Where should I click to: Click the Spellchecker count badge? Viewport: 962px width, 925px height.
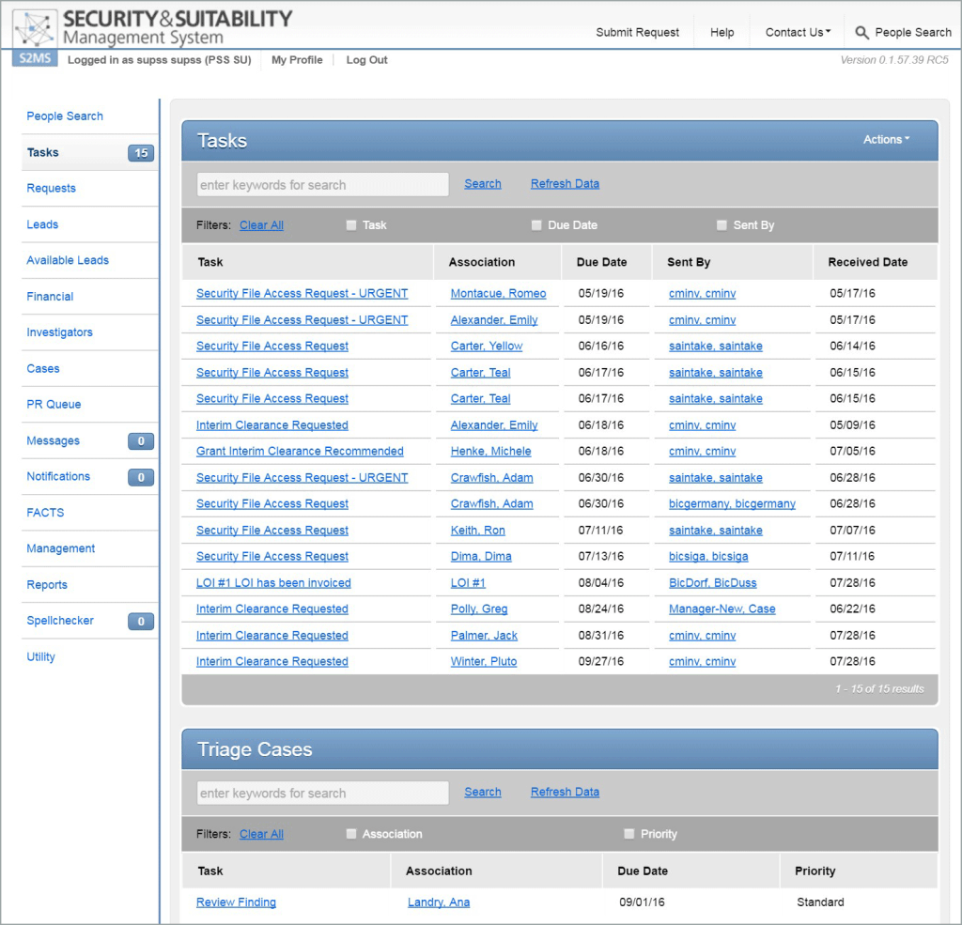[141, 622]
